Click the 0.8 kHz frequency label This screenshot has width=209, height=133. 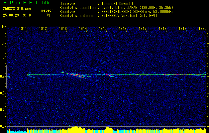(x=3, y=93)
